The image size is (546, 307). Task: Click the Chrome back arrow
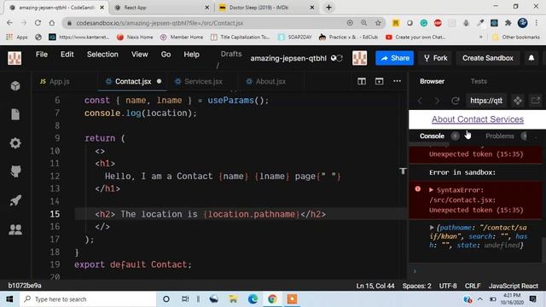tap(9, 23)
